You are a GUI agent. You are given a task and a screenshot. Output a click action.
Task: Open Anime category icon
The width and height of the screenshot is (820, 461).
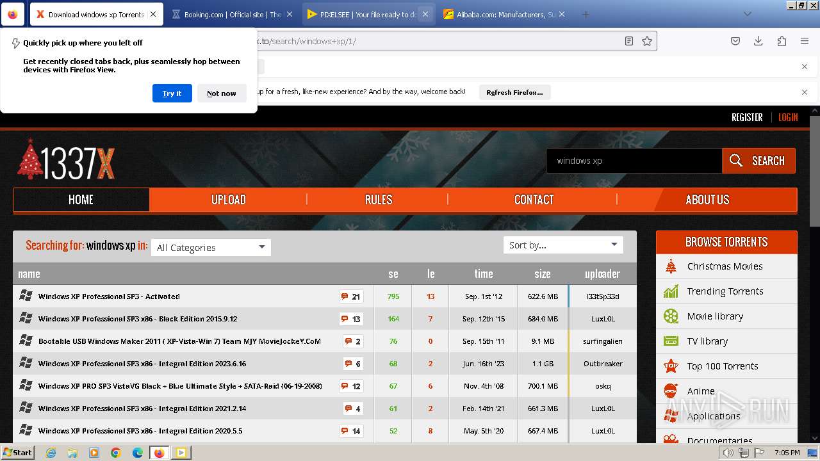tap(671, 391)
